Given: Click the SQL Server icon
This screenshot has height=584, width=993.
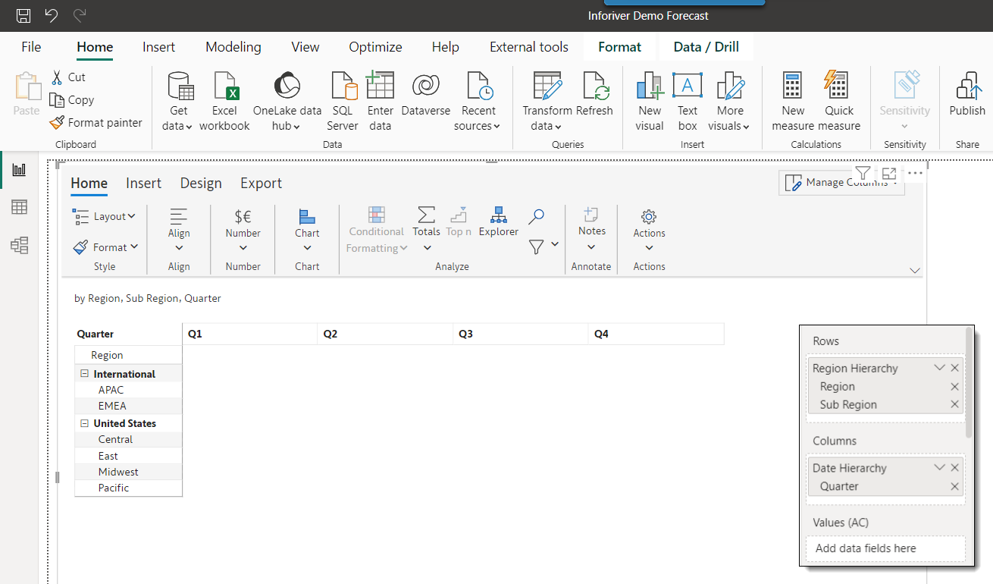Looking at the screenshot, I should pos(343,86).
